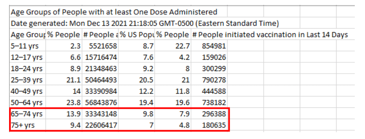Select cell with value 5521658
The width and height of the screenshot is (365, 139).
point(100,46)
